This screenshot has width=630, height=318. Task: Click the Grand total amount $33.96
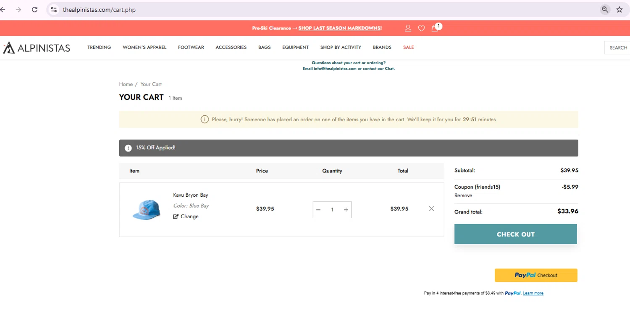pyautogui.click(x=568, y=211)
